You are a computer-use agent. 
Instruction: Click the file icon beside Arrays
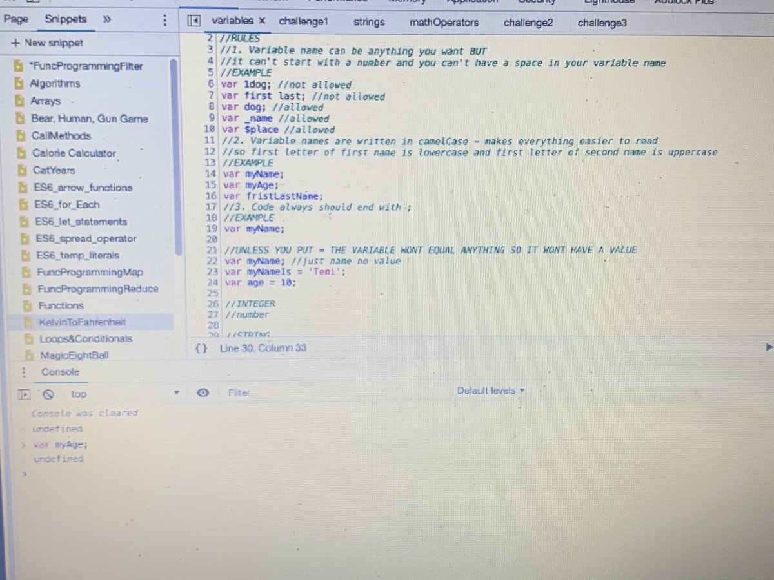[x=19, y=101]
